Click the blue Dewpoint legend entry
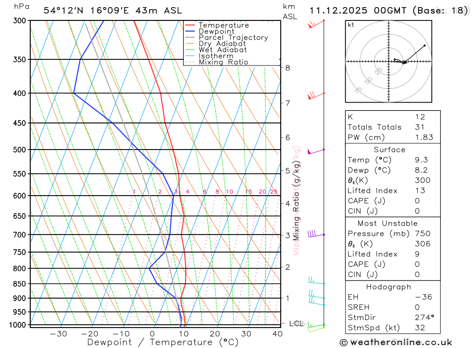This screenshot has width=475, height=348. click(x=210, y=31)
